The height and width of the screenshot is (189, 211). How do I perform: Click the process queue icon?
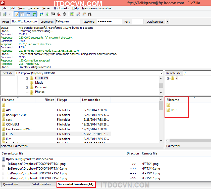coord(47,14)
